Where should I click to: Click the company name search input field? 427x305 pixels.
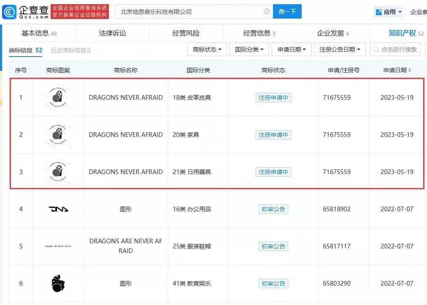pos(190,12)
